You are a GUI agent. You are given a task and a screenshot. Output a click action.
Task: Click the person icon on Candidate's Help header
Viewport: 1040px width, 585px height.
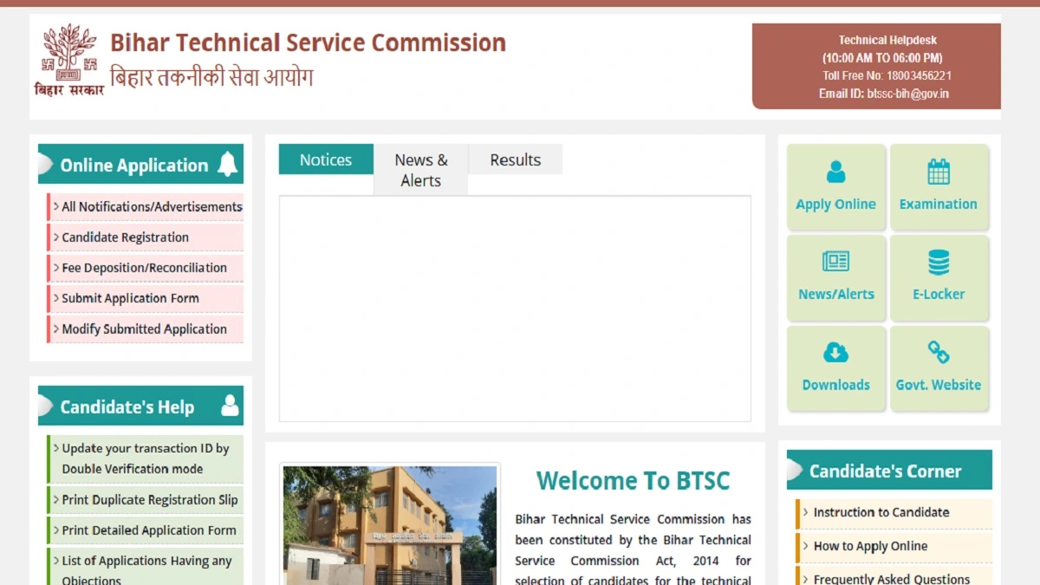pos(229,405)
